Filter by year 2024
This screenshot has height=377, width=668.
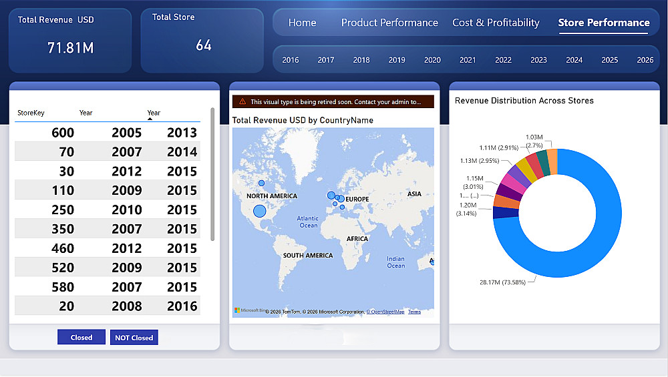(x=574, y=60)
